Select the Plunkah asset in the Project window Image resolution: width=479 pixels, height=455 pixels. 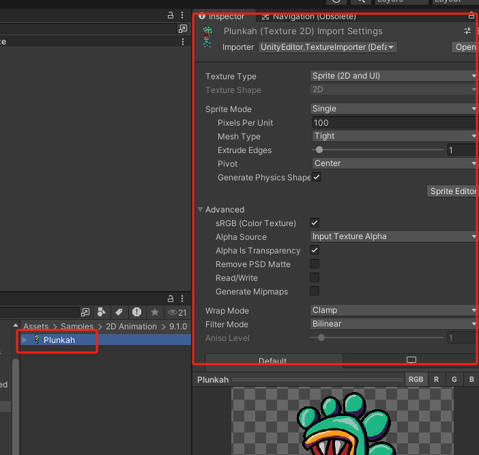coord(106,340)
